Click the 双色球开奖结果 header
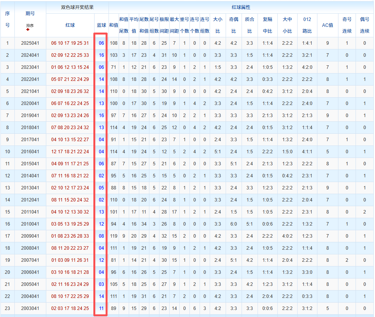 point(77,7)
